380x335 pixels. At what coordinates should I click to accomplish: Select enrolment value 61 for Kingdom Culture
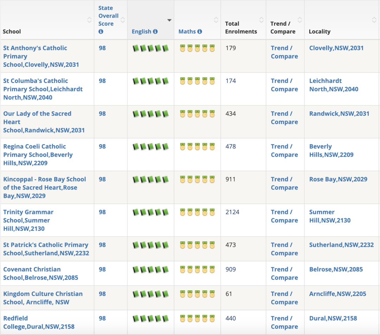tap(229, 294)
